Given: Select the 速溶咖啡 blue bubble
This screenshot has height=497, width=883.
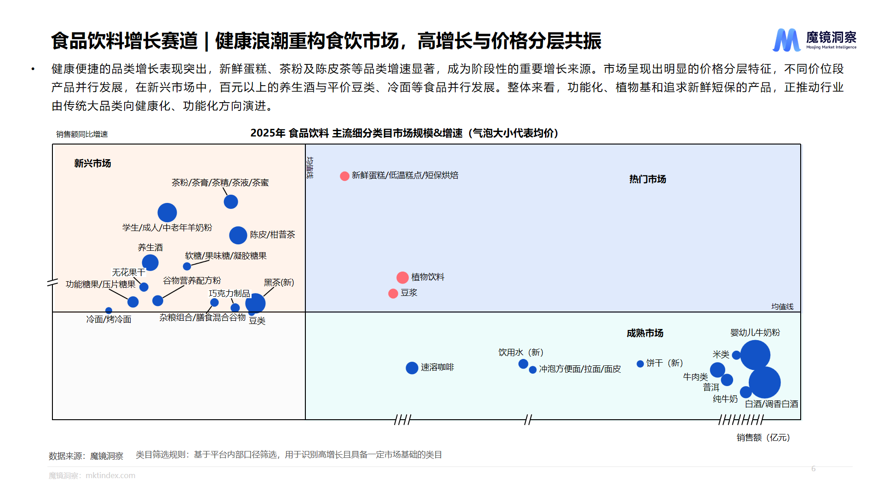Looking at the screenshot, I should 412,368.
